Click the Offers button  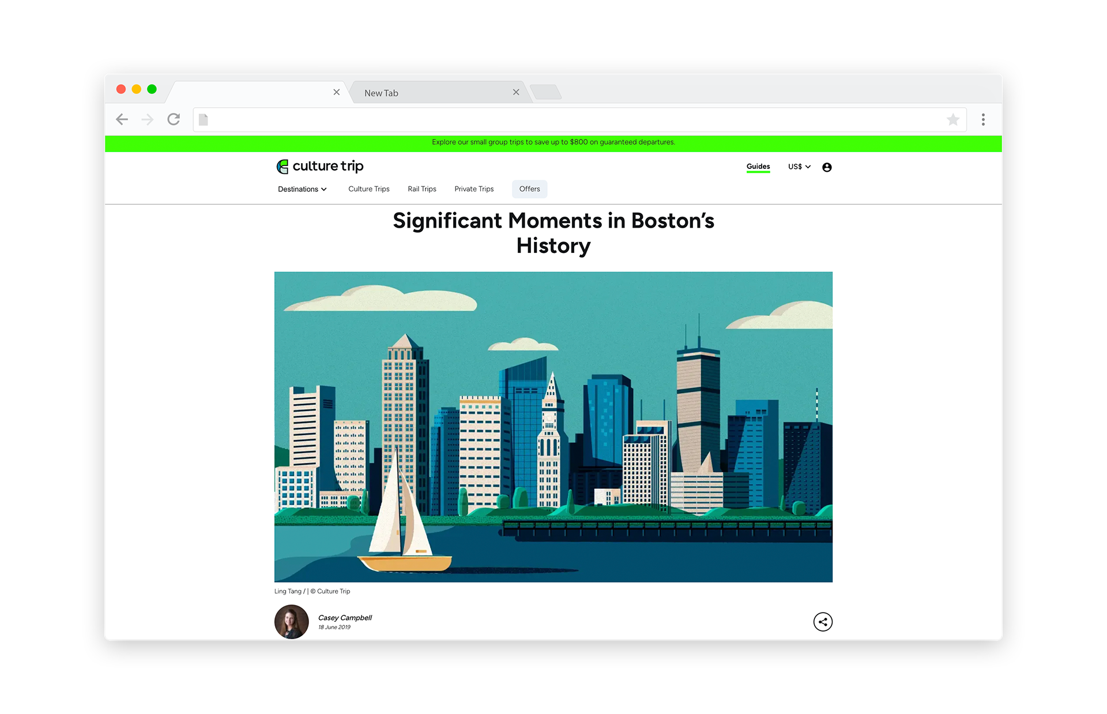(529, 189)
